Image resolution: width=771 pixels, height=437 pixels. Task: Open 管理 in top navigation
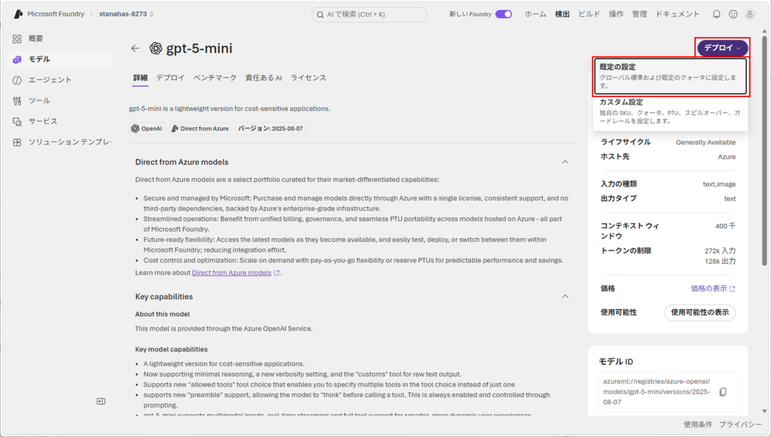pos(639,14)
